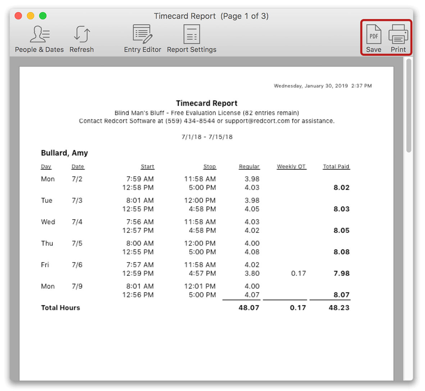The image size is (425, 391).
Task: Click the Regular column header
Action: coord(249,167)
